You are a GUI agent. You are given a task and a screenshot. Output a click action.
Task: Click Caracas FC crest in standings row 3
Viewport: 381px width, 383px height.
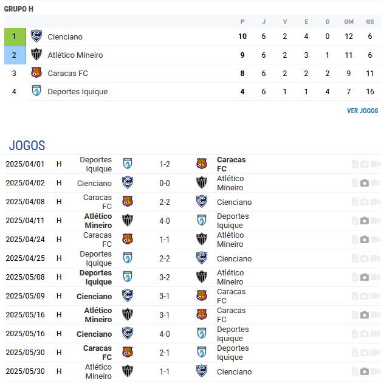(36, 72)
